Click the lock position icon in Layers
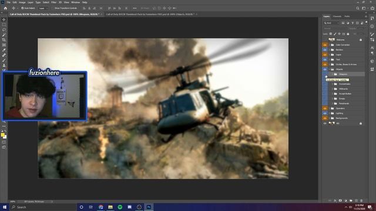Image resolution: width=376 pixels, height=211 pixels. (x=340, y=34)
